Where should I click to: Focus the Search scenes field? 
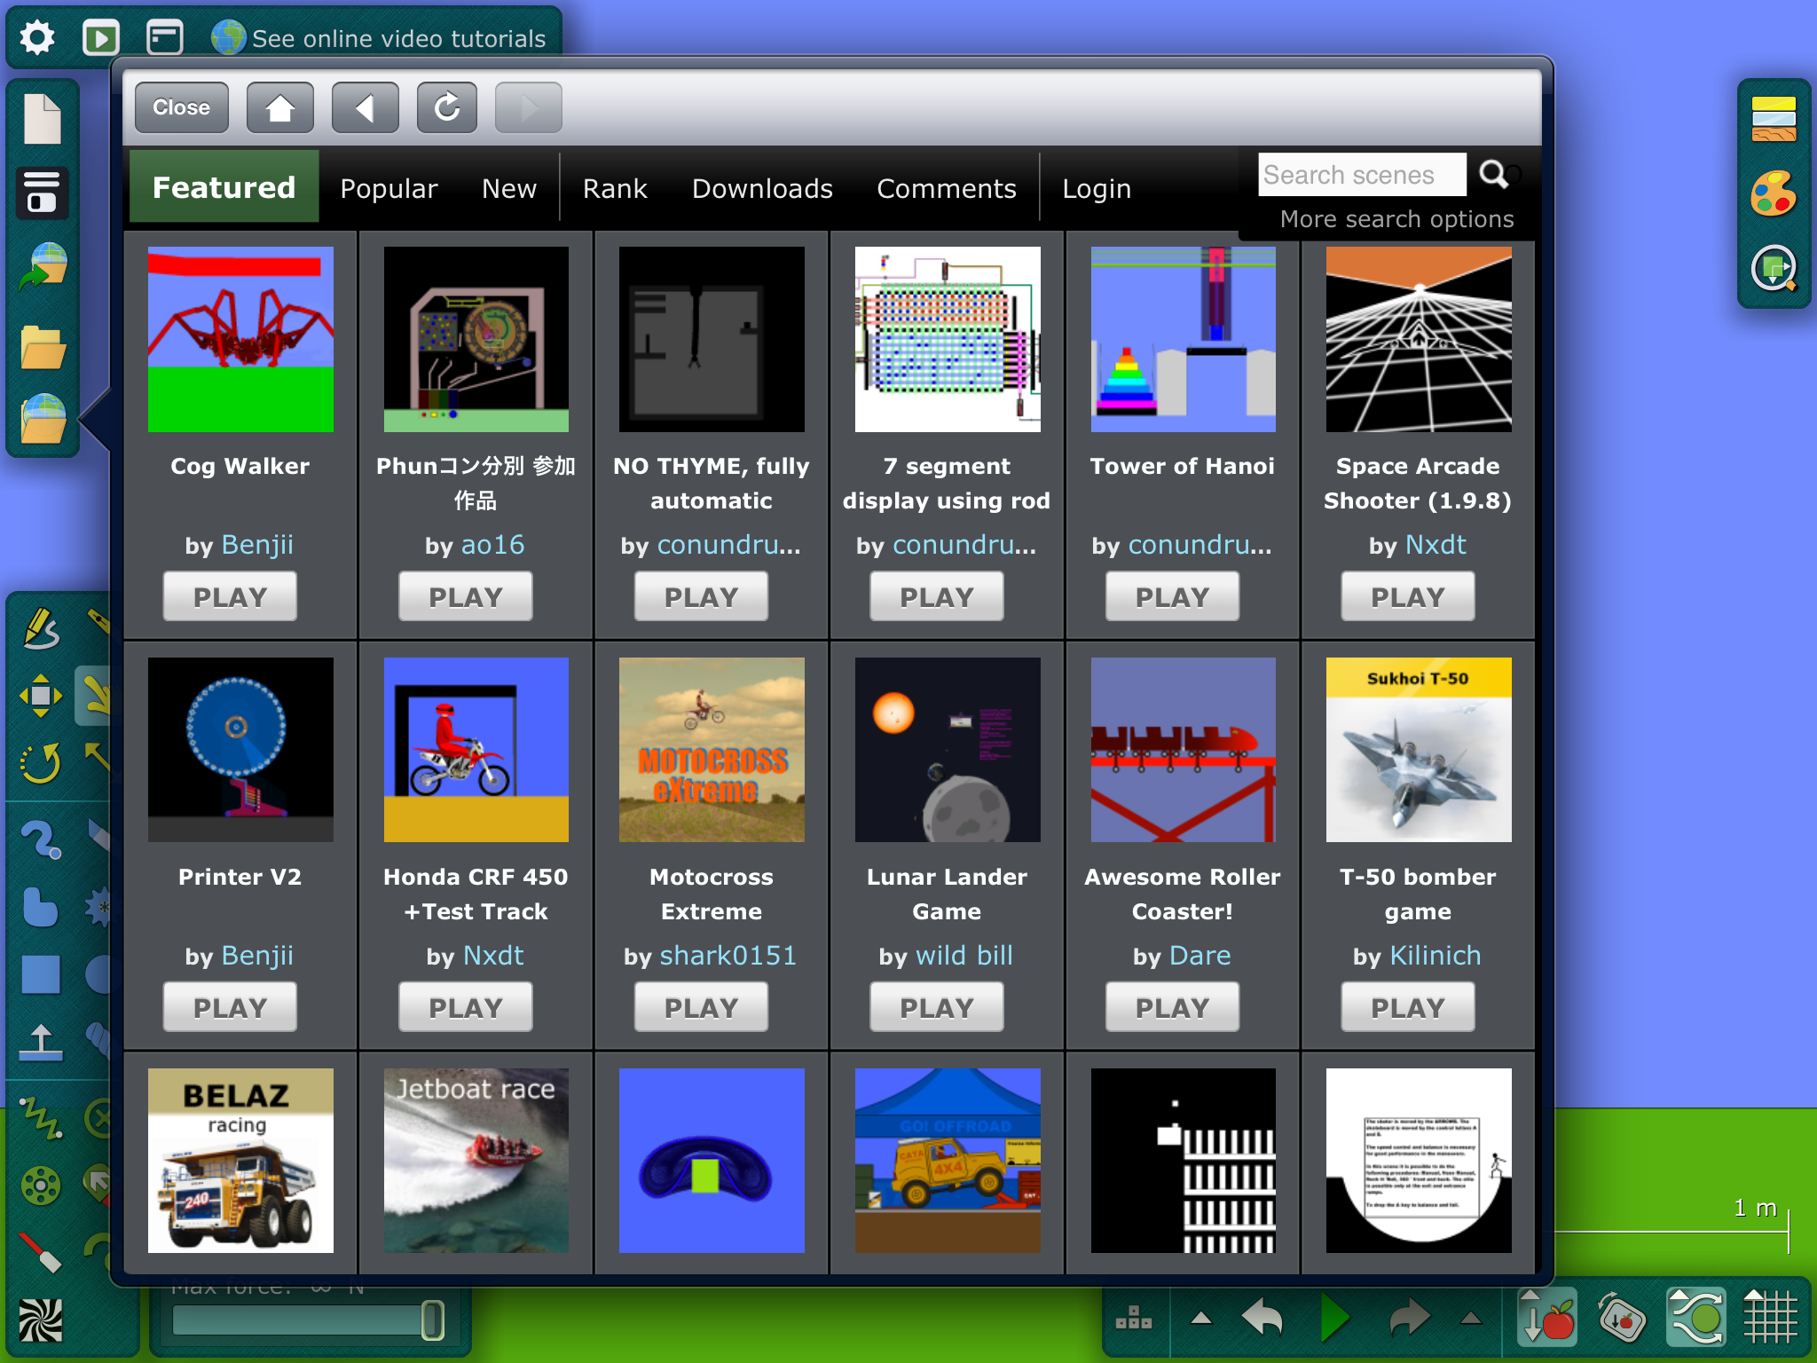tap(1362, 174)
